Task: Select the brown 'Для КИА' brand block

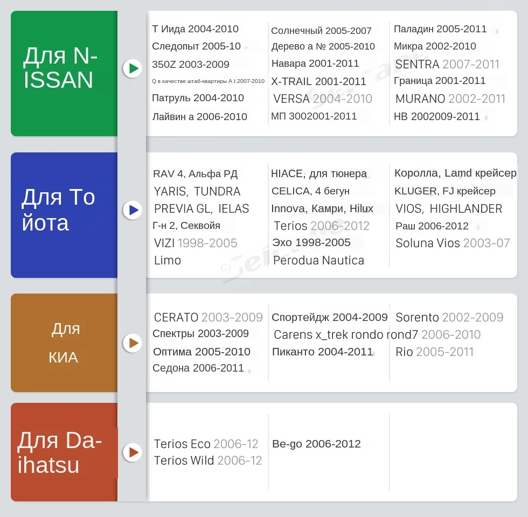Action: [64, 343]
